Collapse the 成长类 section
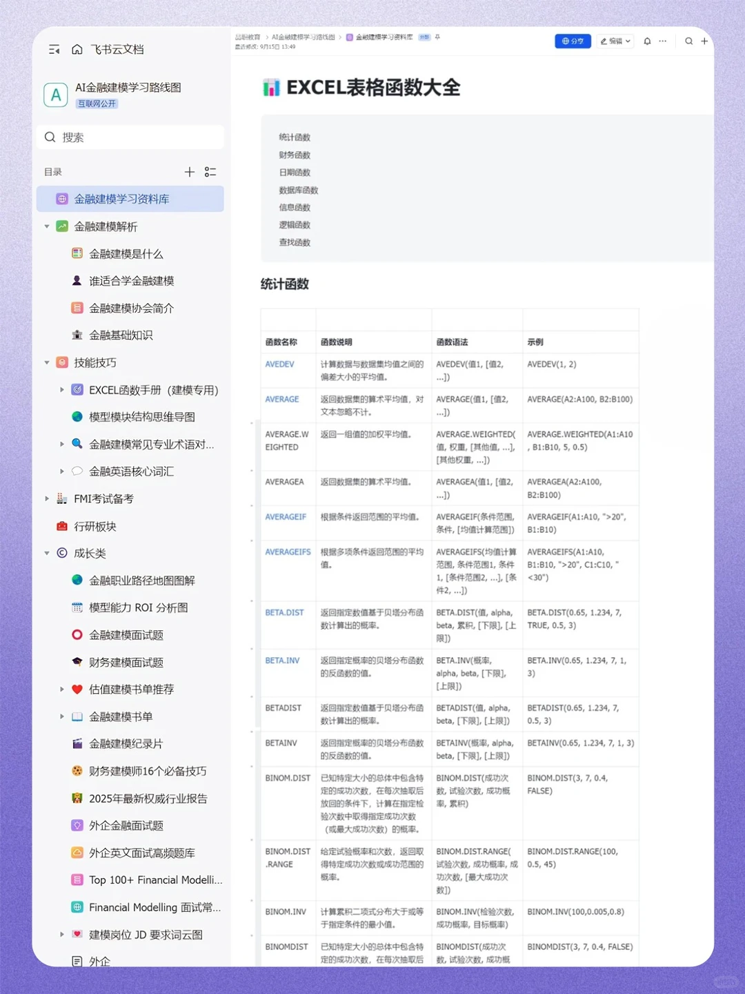This screenshot has width=745, height=994. 46,553
